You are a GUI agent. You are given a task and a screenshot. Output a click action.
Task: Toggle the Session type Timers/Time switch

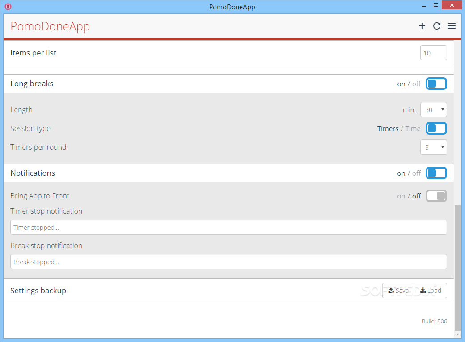[436, 128]
